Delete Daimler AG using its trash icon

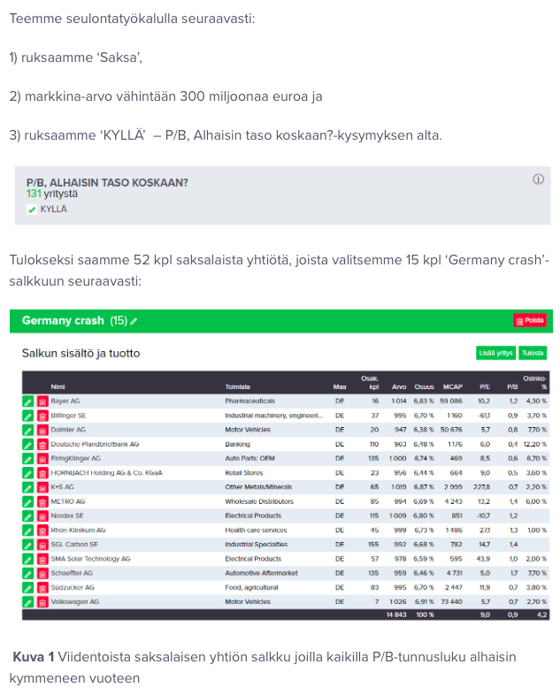coord(42,430)
